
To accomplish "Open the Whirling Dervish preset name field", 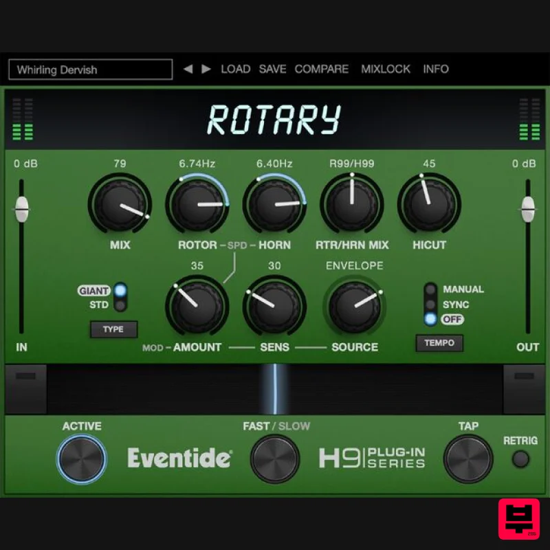I will point(89,69).
